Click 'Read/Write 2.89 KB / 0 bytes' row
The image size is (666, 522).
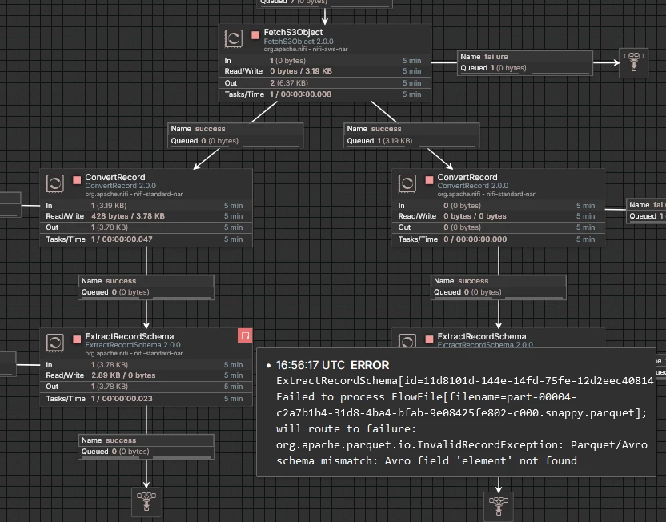[146, 375]
